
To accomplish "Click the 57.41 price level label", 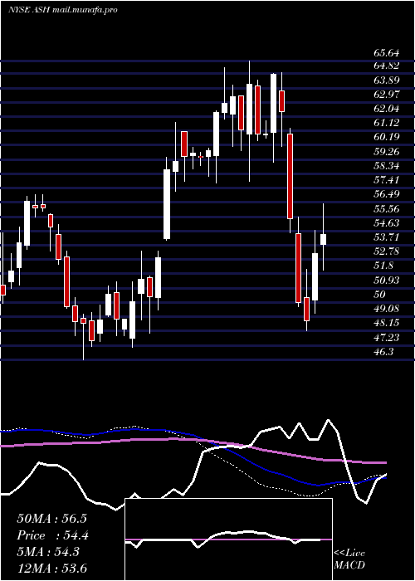I will point(387,180).
